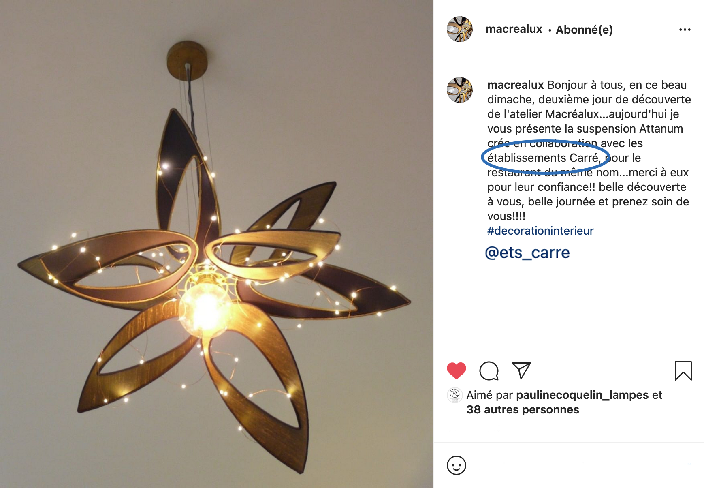The height and width of the screenshot is (488, 704).
Task: Open macrealux username in the caption
Action: point(516,85)
